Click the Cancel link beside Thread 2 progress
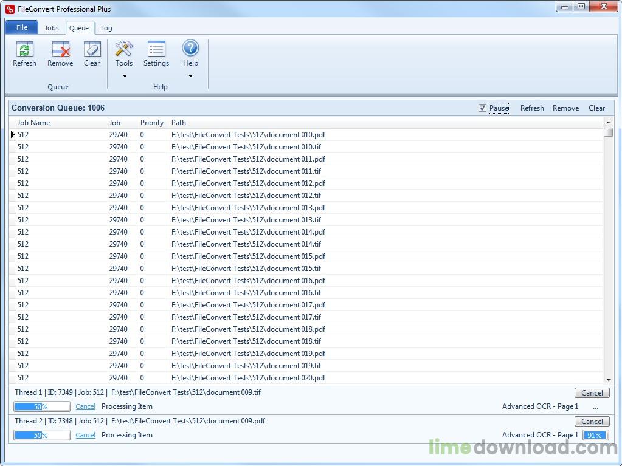Viewport: 622px width, 466px height. (85, 434)
